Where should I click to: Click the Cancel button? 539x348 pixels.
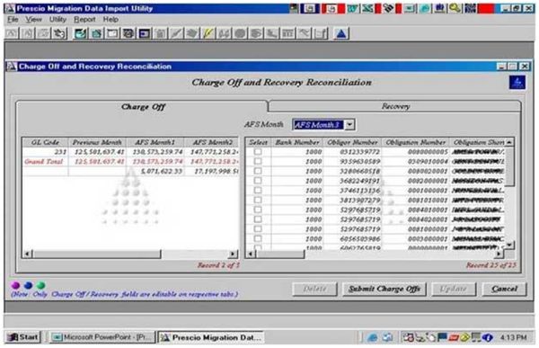pos(504,289)
